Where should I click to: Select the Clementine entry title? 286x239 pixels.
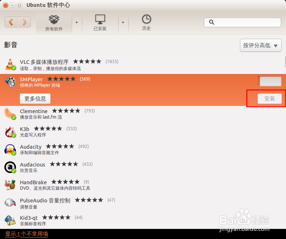[x=34, y=111]
